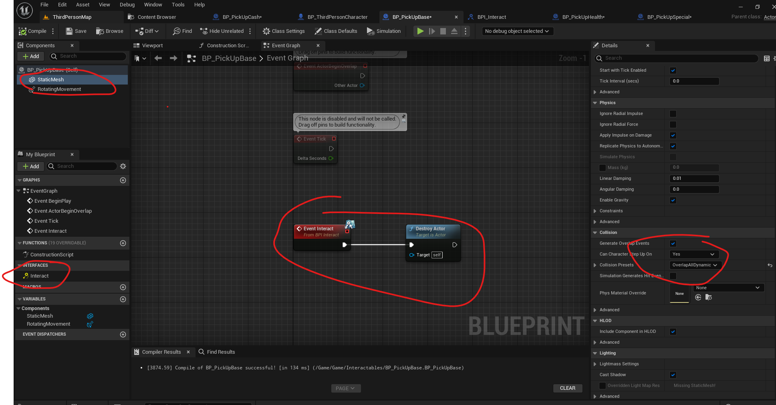Click navigate back arrow in graph
The height and width of the screenshot is (405, 776).
tap(158, 58)
